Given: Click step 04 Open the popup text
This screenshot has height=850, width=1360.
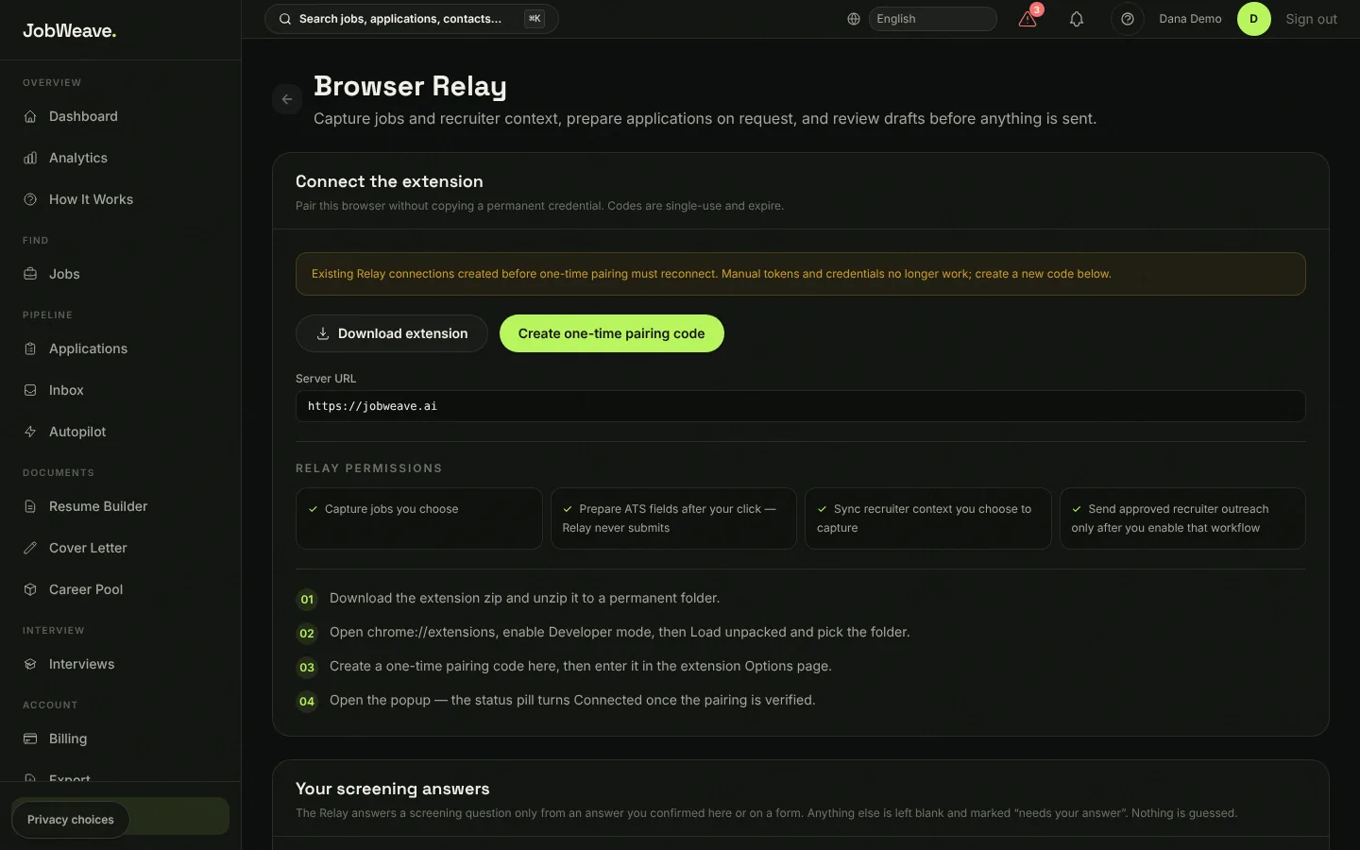Looking at the screenshot, I should point(572,700).
